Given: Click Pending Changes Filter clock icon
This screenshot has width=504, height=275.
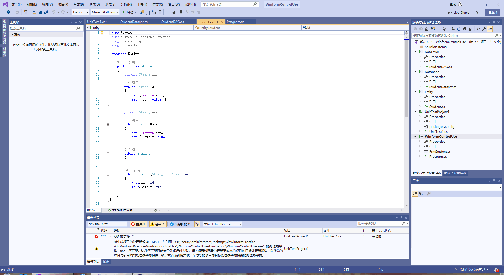Looking at the screenshot, I should coord(444,29).
